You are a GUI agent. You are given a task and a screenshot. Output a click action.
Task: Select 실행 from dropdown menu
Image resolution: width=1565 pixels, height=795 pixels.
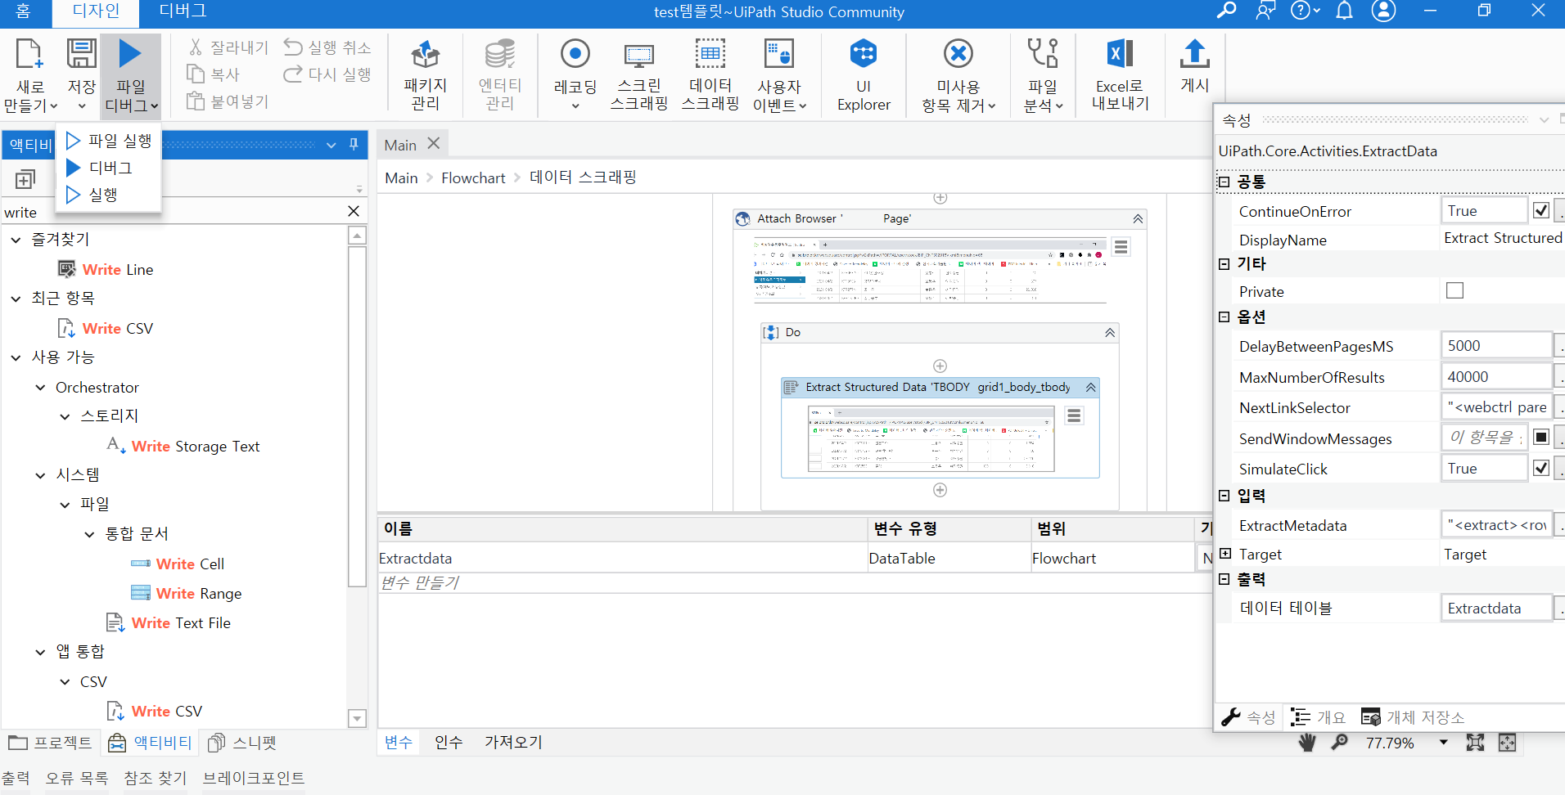(x=109, y=195)
